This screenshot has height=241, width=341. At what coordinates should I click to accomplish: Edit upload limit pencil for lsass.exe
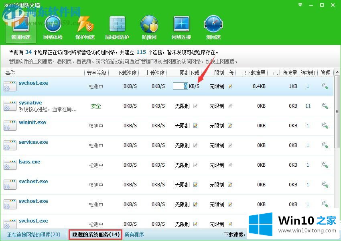coord(230,165)
